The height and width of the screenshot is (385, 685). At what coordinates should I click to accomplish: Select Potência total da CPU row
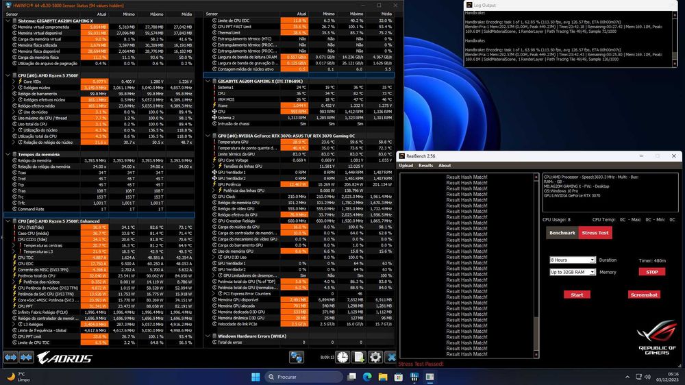pyautogui.click(x=99, y=276)
